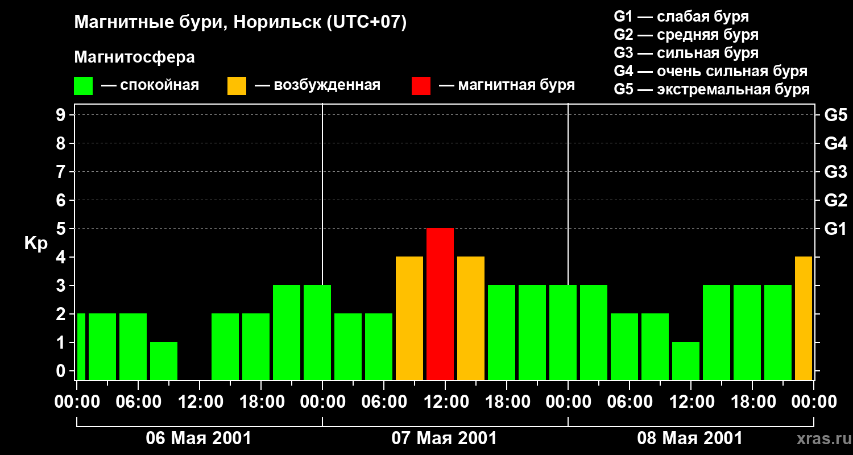Click the orange 'возбужденная' legend swatch

click(x=237, y=86)
